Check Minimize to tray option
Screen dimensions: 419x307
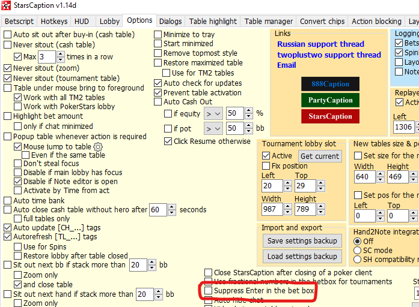pos(158,35)
